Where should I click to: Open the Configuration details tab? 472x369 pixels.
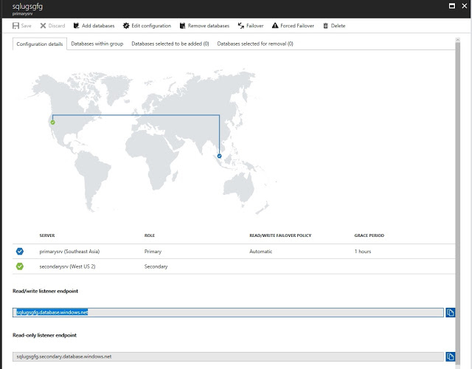40,44
